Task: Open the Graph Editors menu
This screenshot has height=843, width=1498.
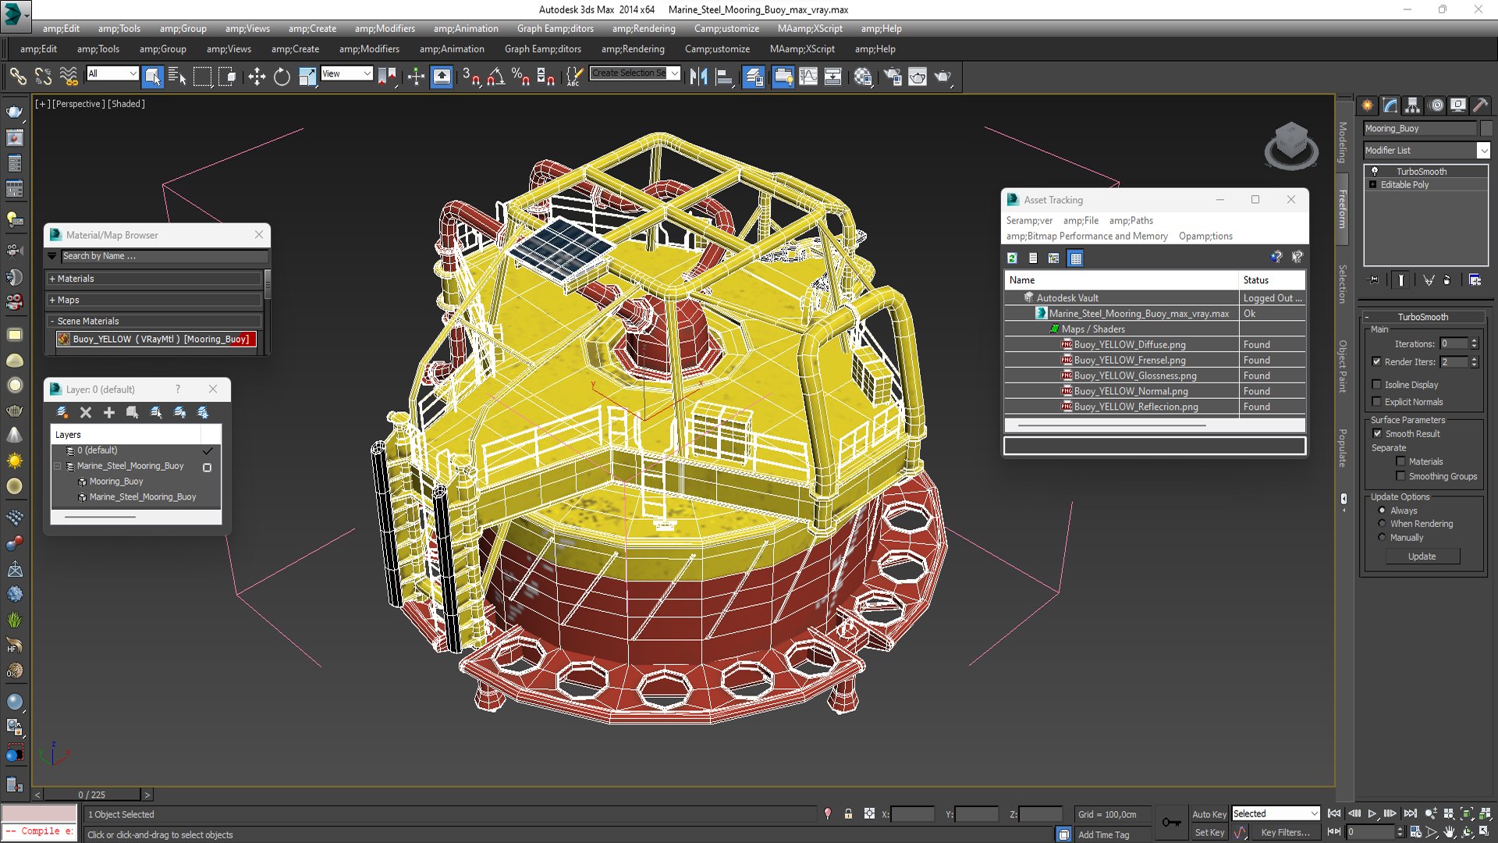Action: [x=555, y=29]
